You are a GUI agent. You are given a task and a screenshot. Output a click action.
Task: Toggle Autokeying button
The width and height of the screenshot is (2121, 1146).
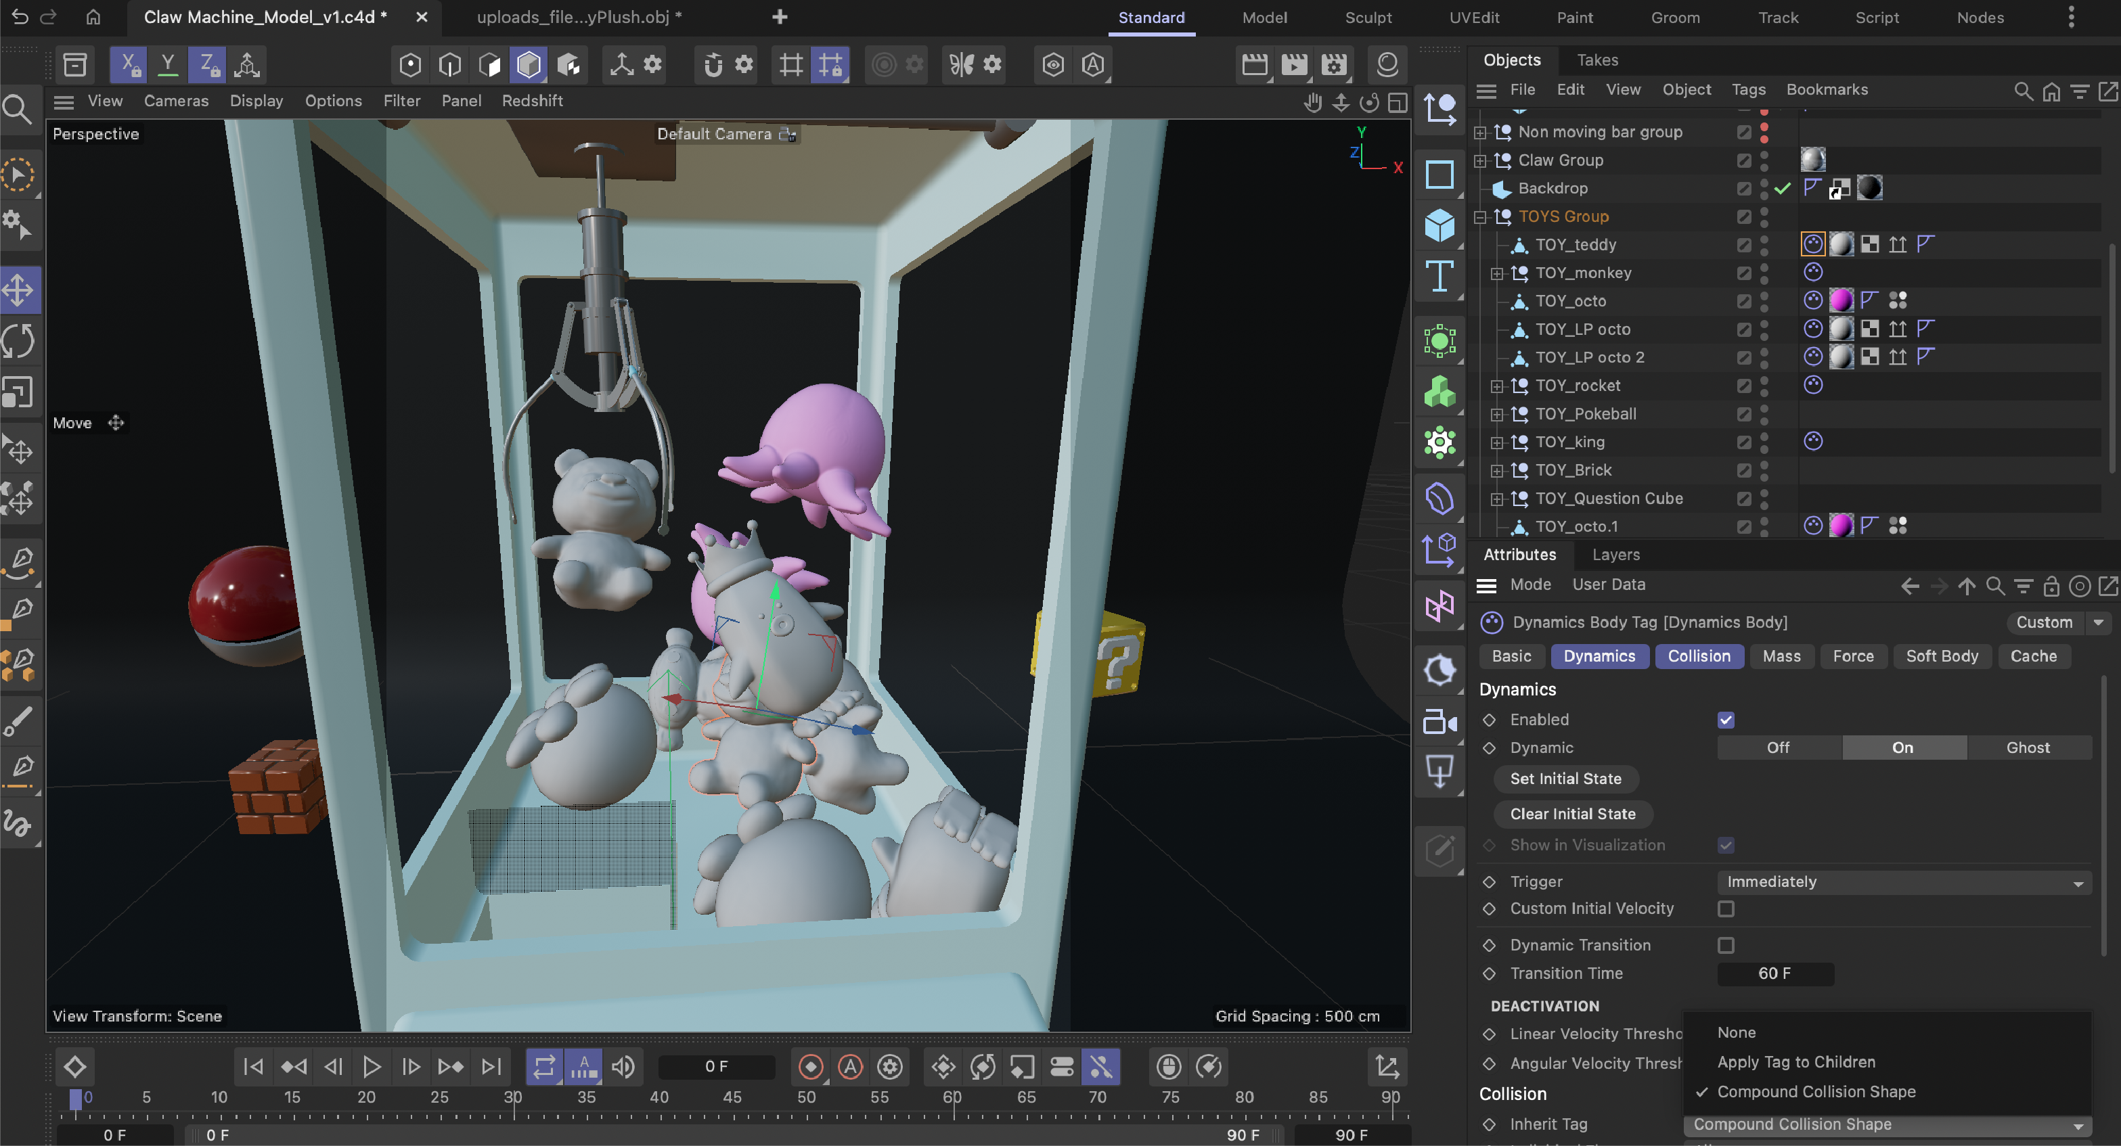(851, 1067)
